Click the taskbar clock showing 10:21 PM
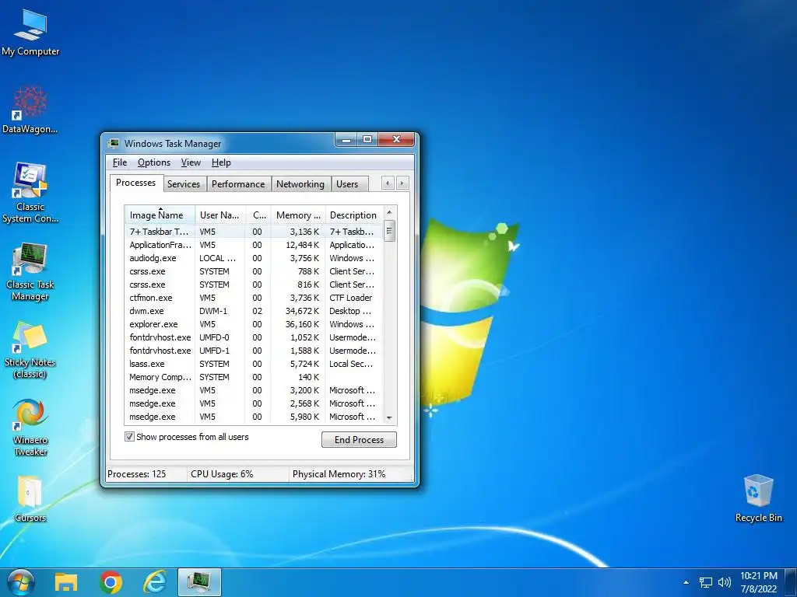The width and height of the screenshot is (797, 597). (758, 582)
